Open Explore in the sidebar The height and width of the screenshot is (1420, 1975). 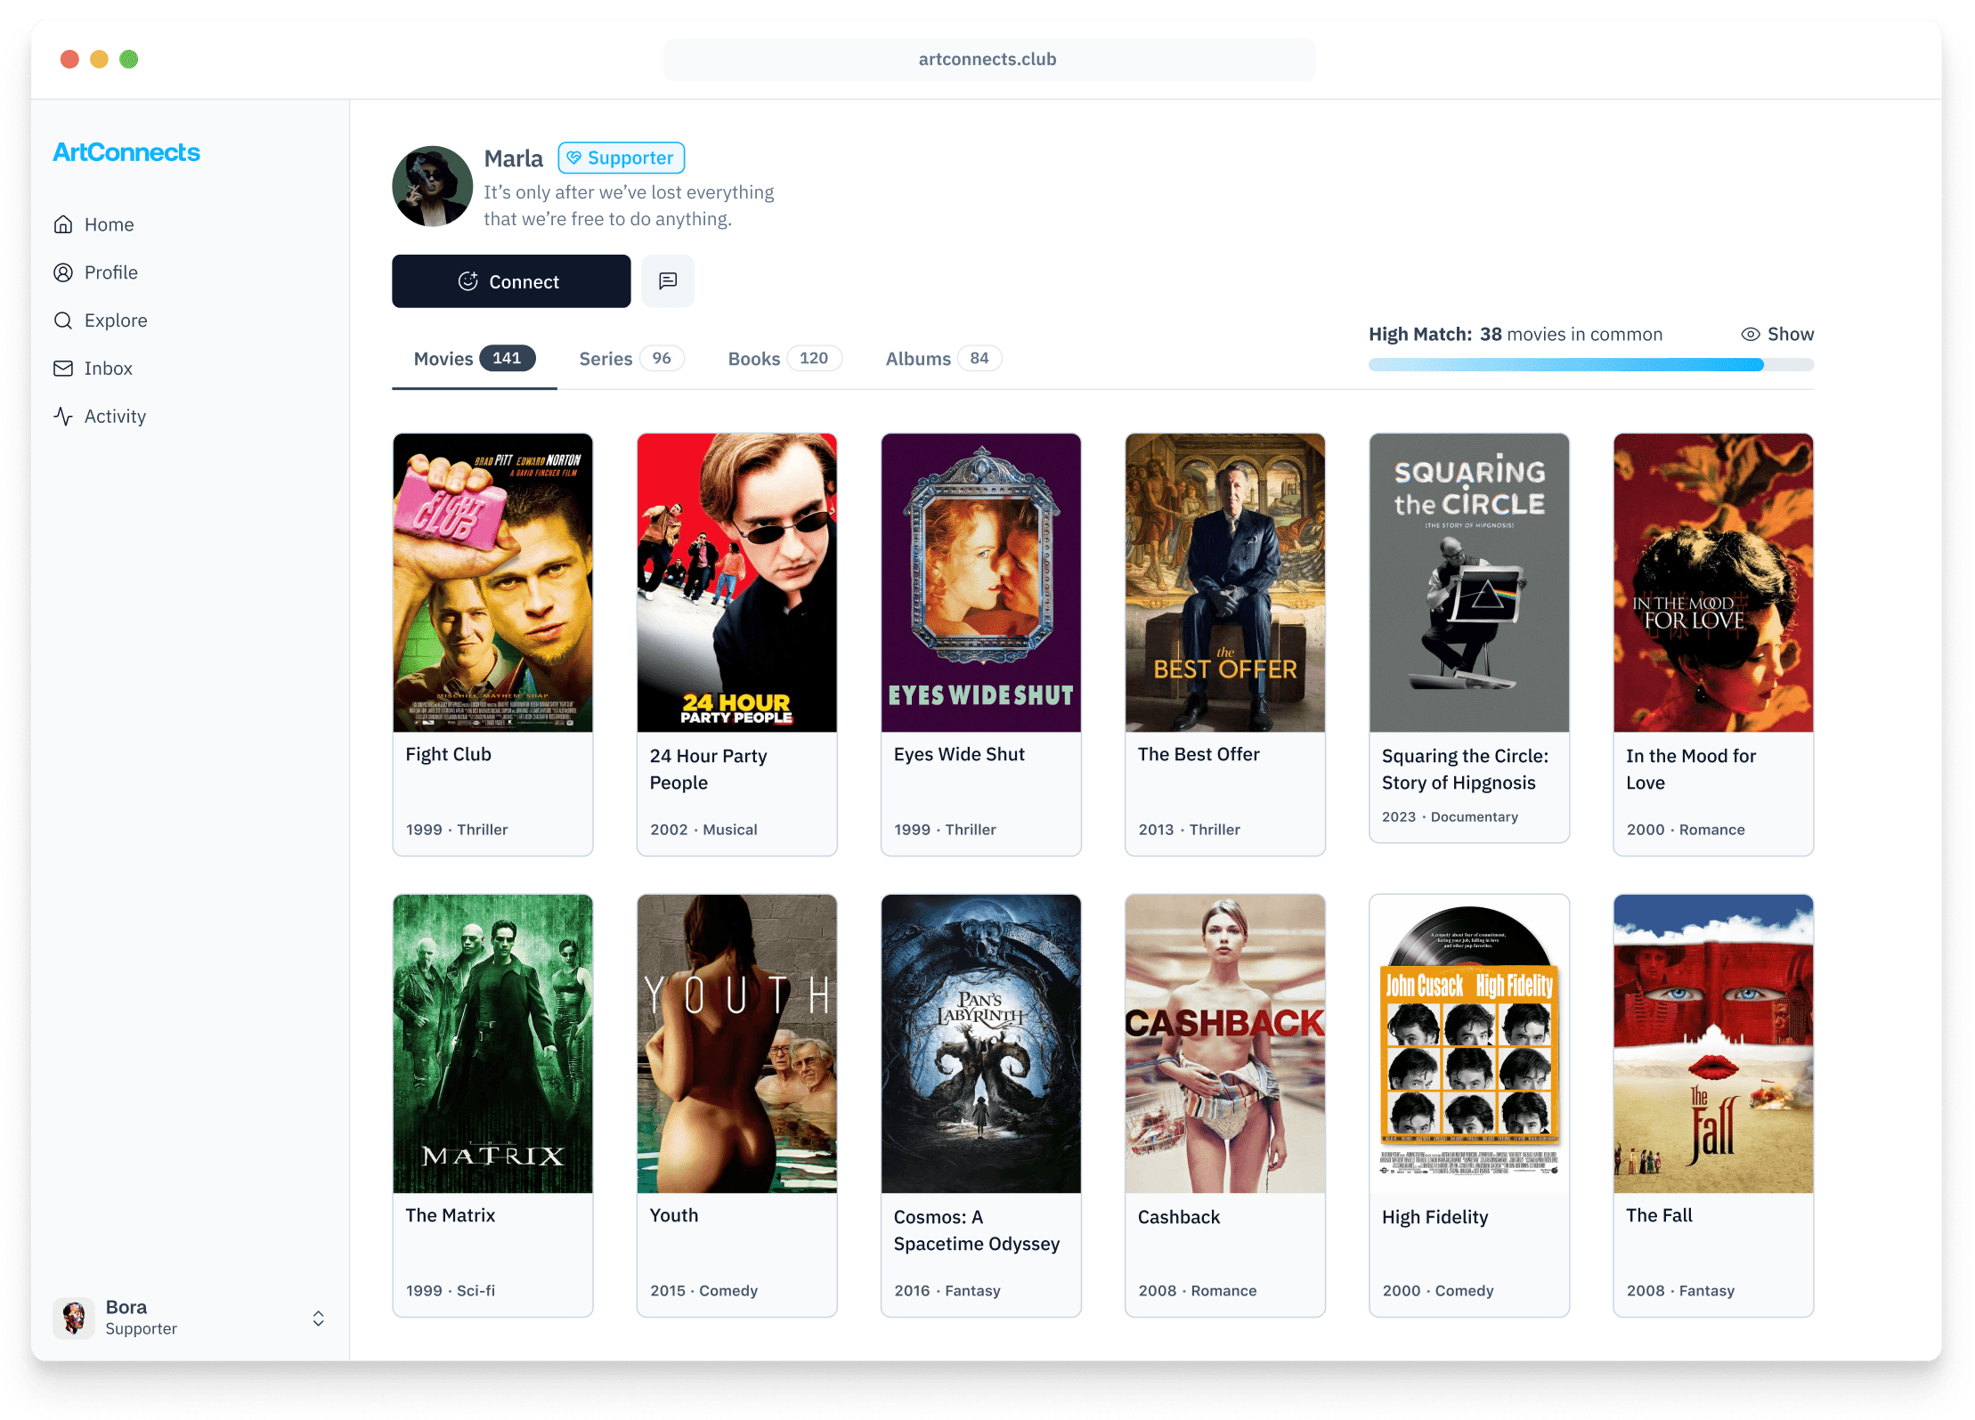pos(101,321)
